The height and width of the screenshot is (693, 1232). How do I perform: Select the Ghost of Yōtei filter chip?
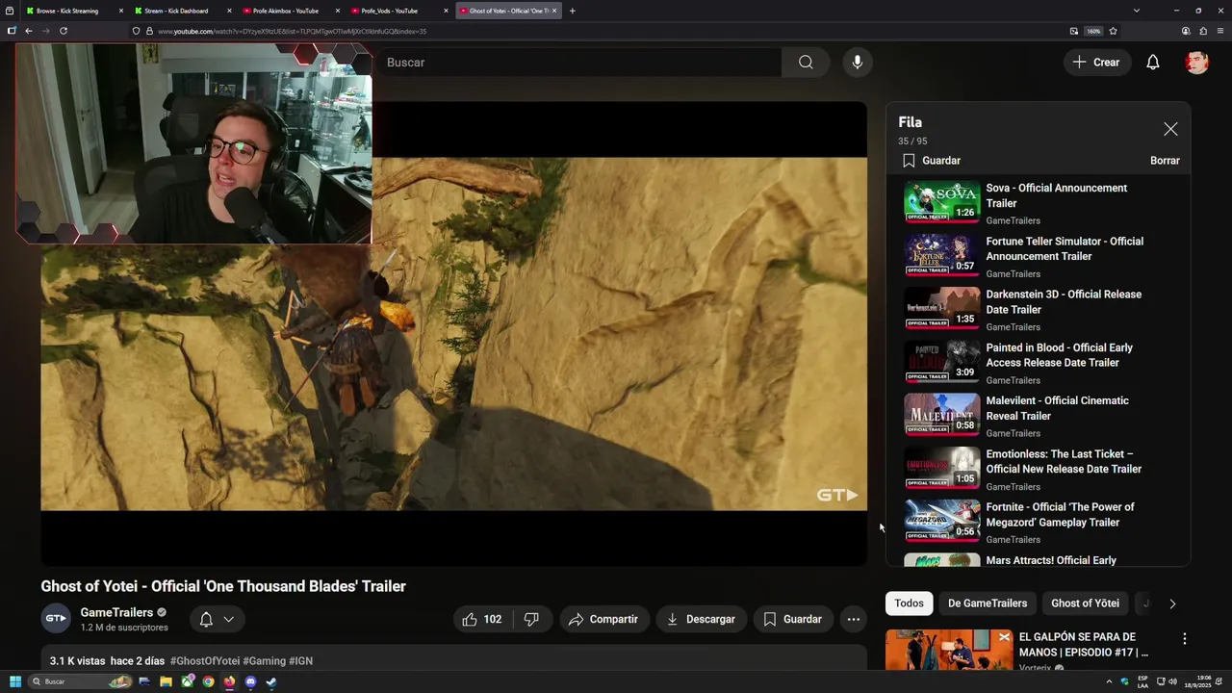[1085, 603]
